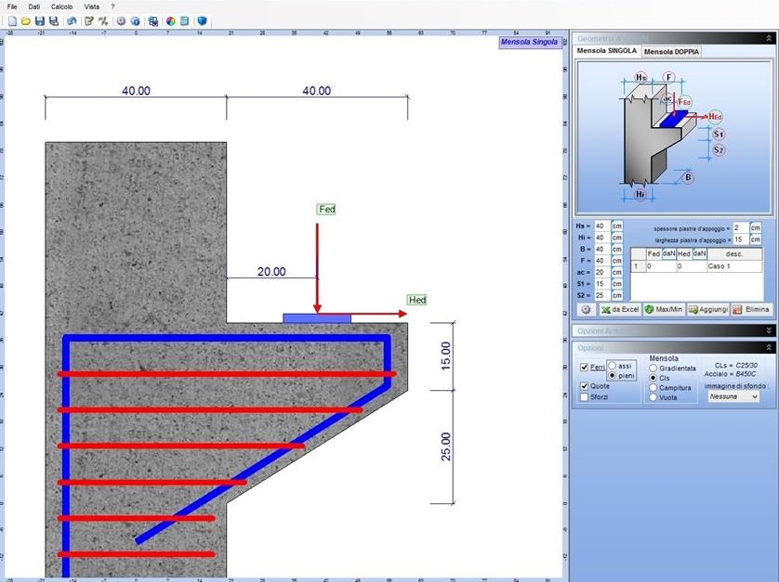The height and width of the screenshot is (582, 779).
Task: Click the New file toolbar icon
Action: 12,20
